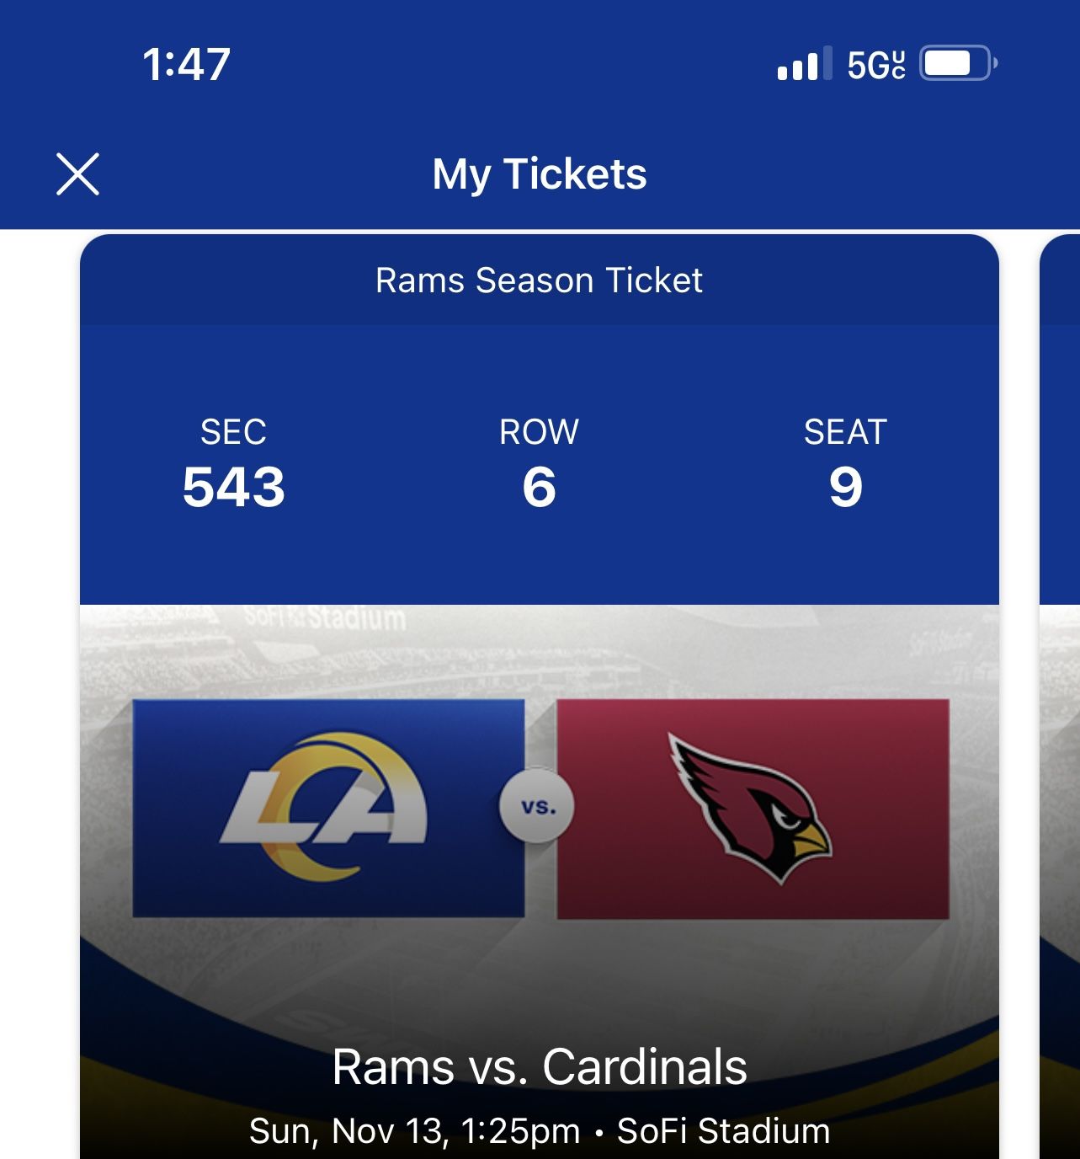Tap the Arizona Cardinals logo
Screen dimensions: 1080x1159
pos(752,807)
